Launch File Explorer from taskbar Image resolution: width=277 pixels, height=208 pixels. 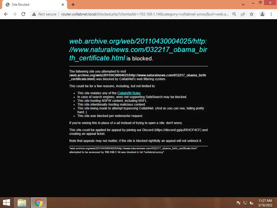coord(22,203)
